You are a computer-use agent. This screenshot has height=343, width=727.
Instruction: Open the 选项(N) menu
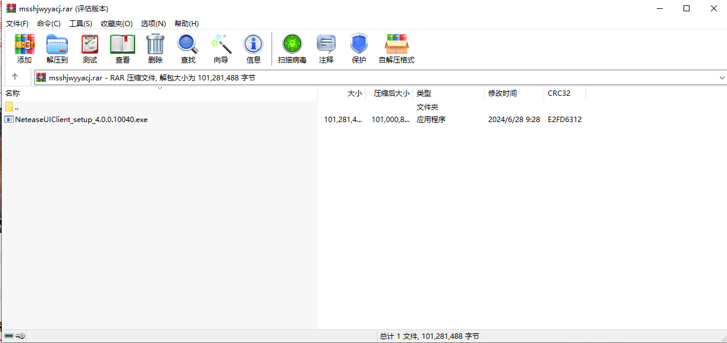point(154,24)
